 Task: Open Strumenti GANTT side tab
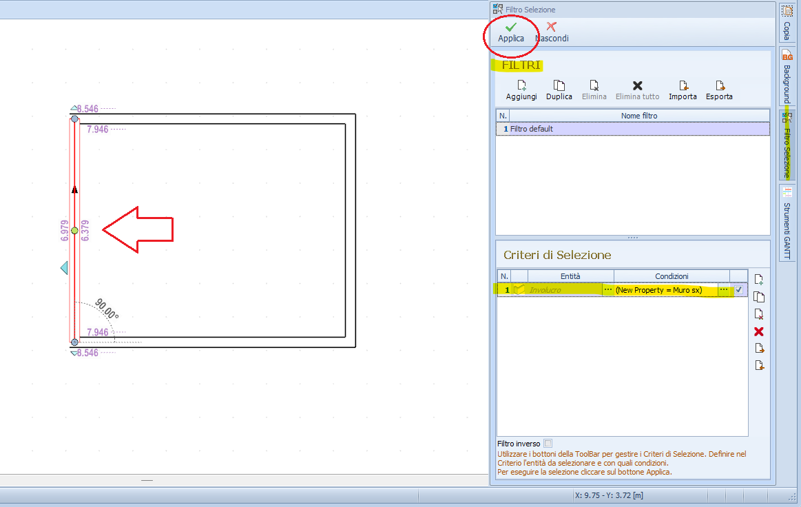pyautogui.click(x=787, y=223)
